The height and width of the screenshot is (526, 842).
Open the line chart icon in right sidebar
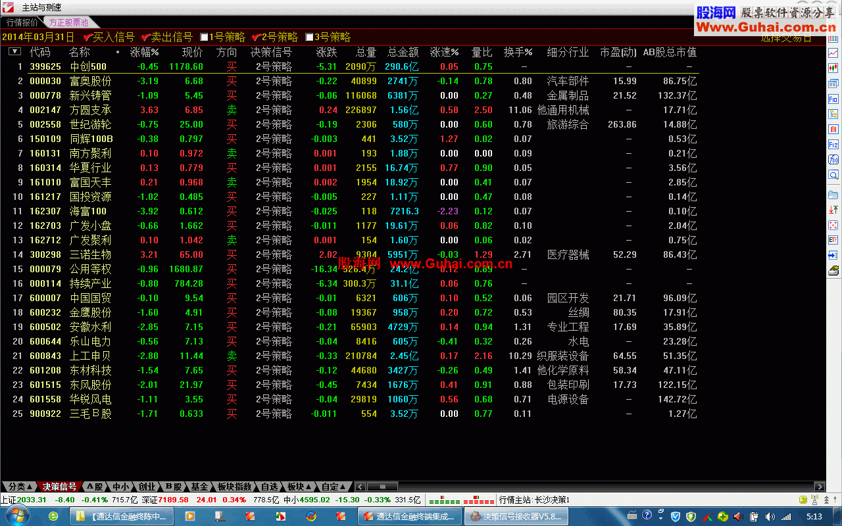833,53
